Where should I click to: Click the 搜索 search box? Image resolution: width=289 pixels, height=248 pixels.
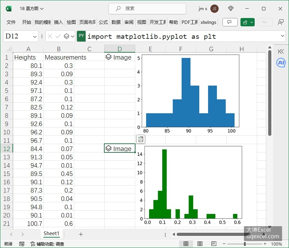point(147,8)
